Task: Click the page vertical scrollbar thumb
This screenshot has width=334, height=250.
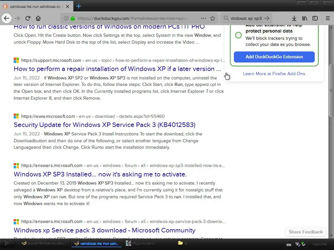Action: point(331,90)
